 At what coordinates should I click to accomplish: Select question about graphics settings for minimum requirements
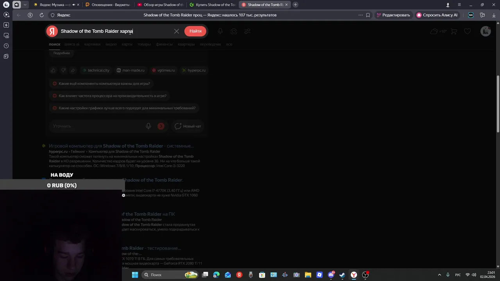point(124,108)
